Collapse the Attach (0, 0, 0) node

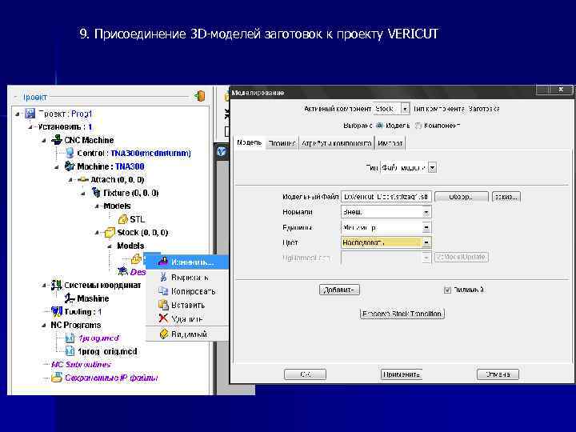pos(70,180)
